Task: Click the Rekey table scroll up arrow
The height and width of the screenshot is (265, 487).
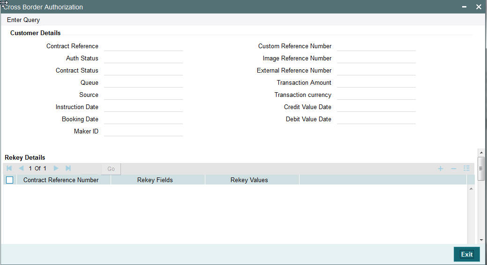Action: 471,189
